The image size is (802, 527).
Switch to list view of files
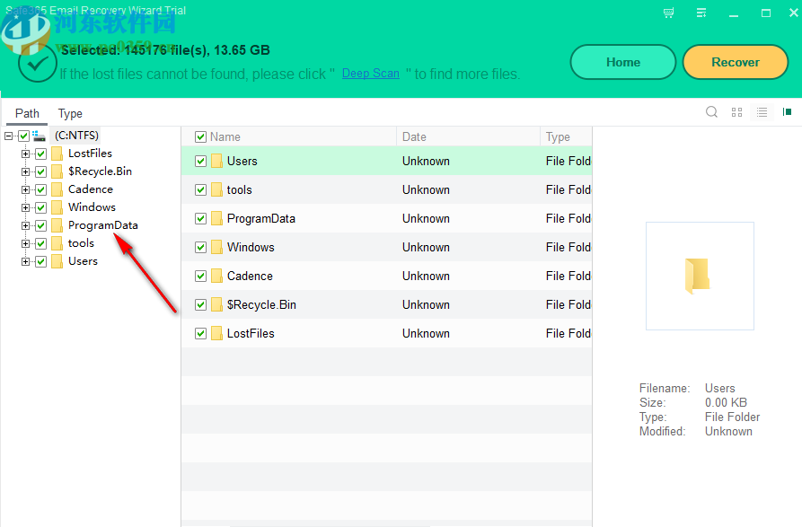762,111
